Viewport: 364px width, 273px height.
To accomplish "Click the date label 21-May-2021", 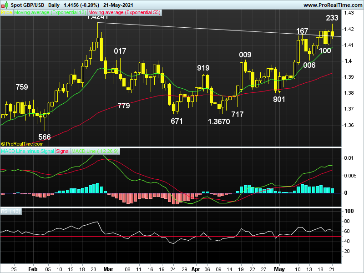I will (118, 5).
